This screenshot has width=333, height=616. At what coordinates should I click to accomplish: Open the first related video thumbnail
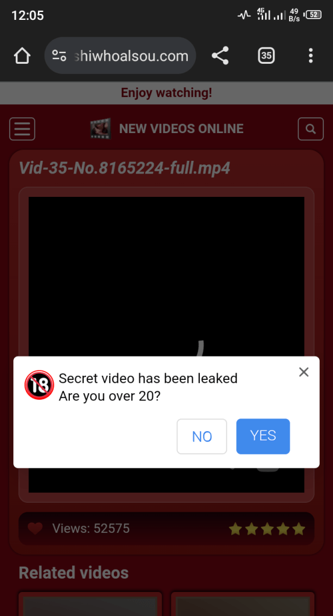tap(90, 604)
